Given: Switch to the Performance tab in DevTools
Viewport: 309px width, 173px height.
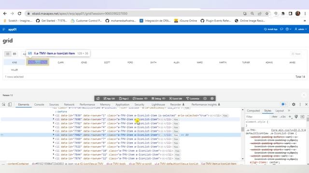Looking at the screenshot, I should coord(87,105).
